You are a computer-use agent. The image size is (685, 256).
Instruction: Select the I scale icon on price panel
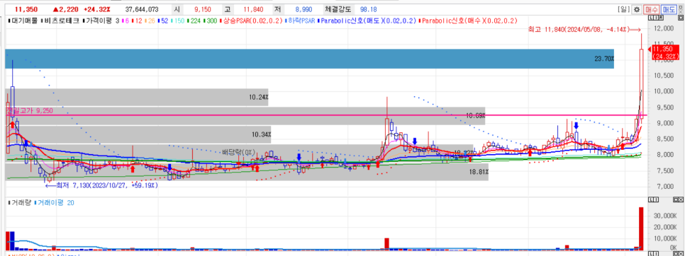tap(656, 18)
